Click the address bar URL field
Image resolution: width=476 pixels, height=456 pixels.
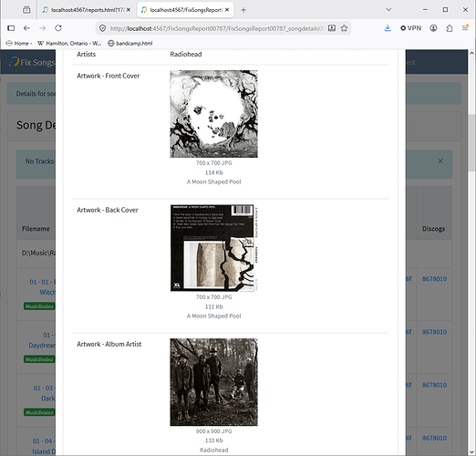(216, 28)
